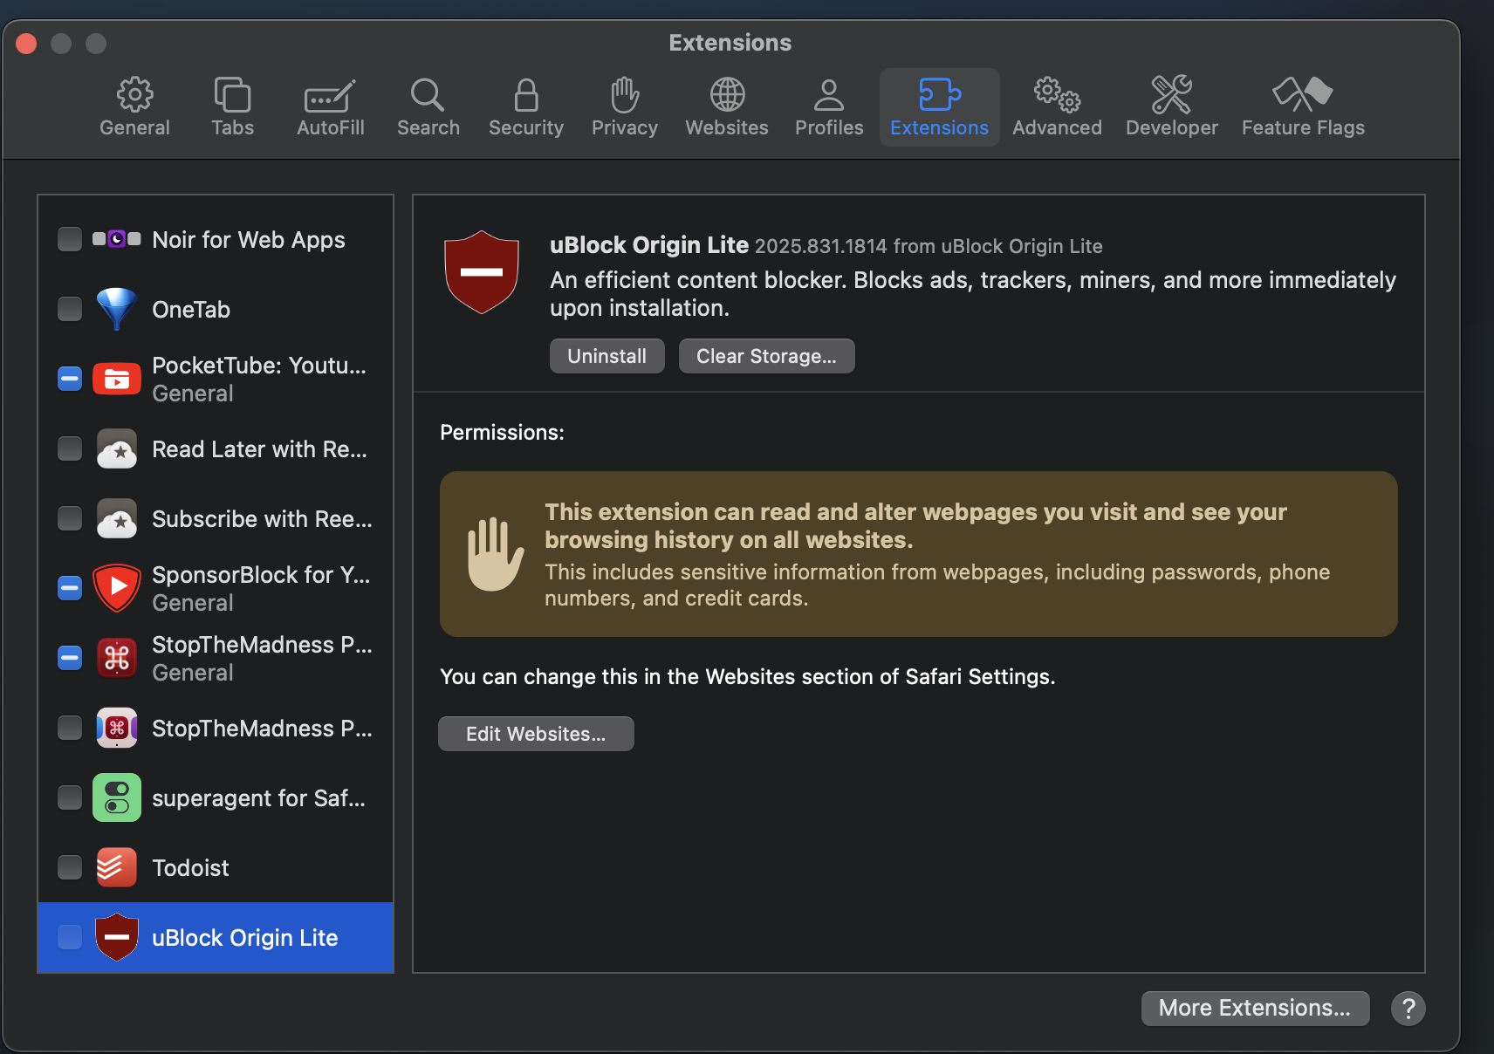This screenshot has height=1054, width=1494.
Task: Click the More Extensions button
Action: 1255,1008
